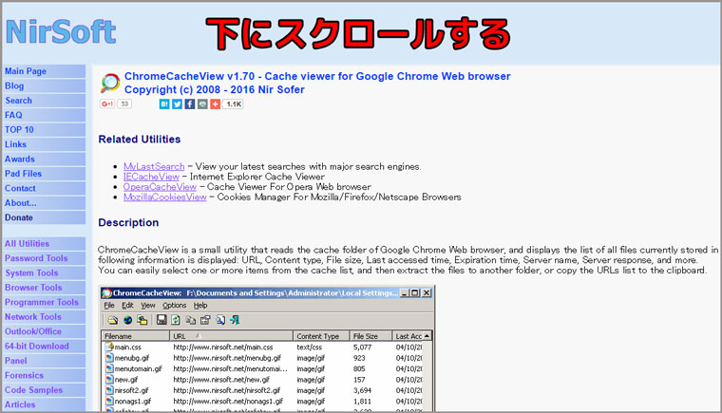Viewport: 722px width, 413px height.
Task: Share page via Facebook icon
Action: point(189,103)
